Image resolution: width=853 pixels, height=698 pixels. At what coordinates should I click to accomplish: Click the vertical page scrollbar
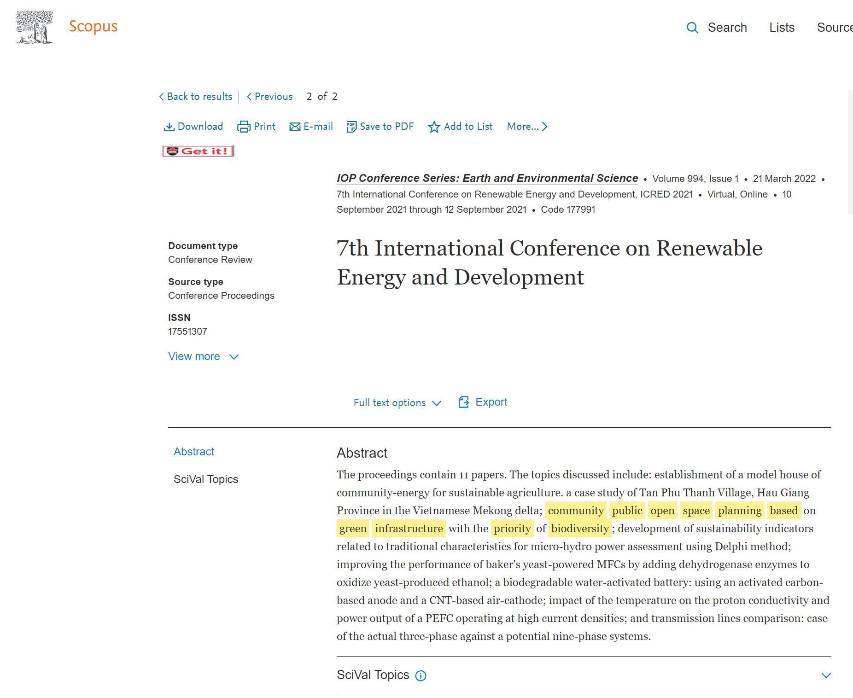tap(850, 152)
